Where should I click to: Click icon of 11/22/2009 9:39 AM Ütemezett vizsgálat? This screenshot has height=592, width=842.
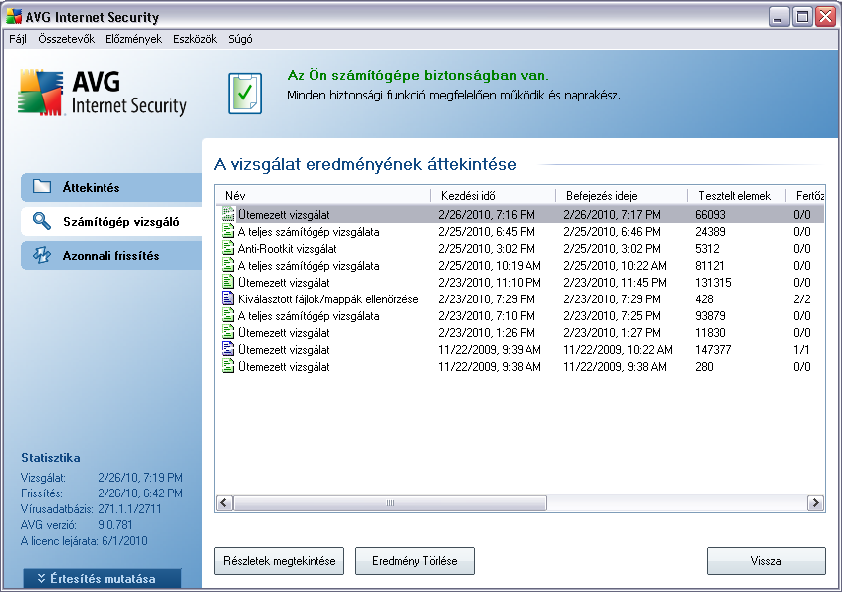click(228, 350)
